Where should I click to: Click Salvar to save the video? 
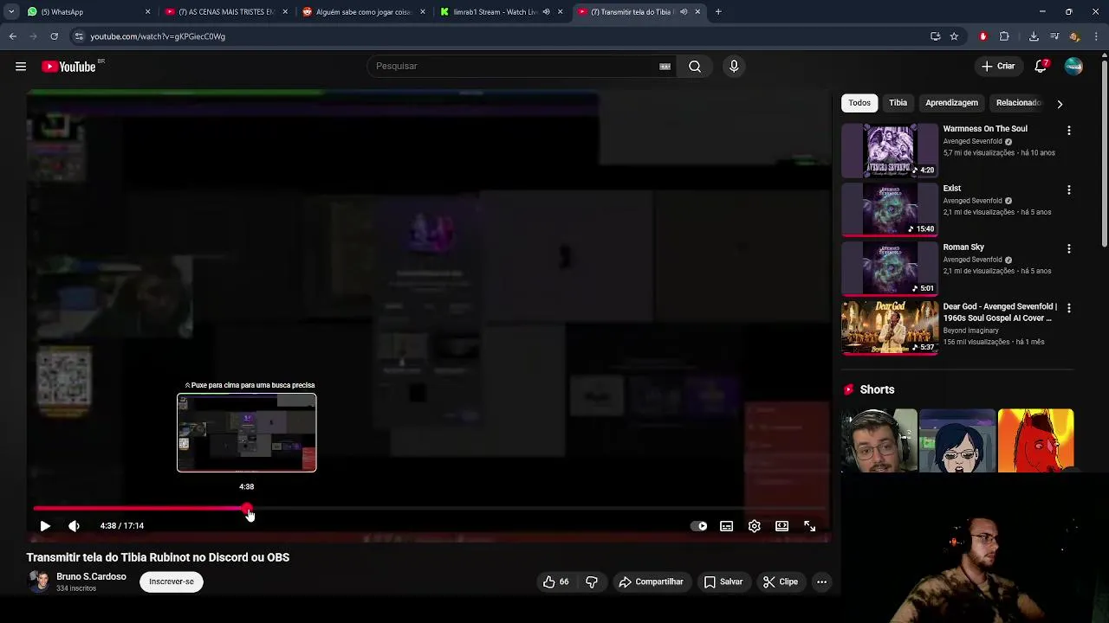(x=723, y=582)
